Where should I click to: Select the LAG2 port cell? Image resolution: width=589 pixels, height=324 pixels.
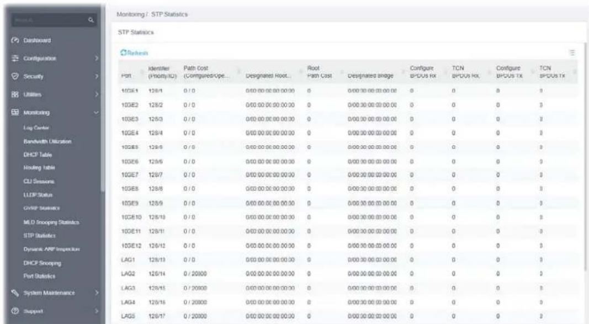128,274
